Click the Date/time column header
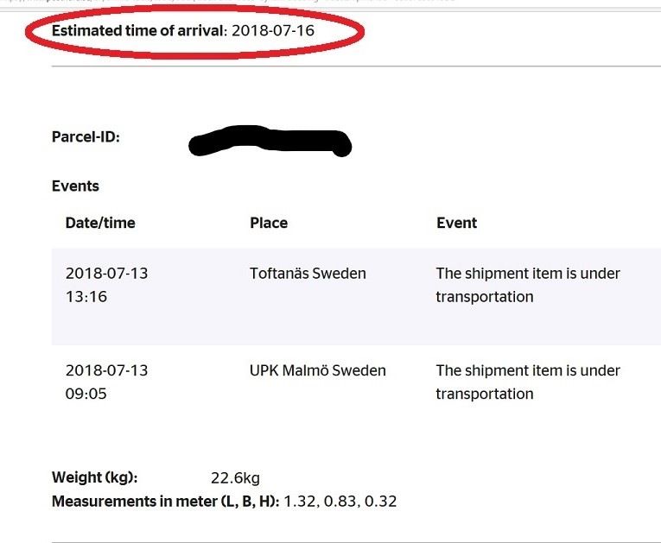The height and width of the screenshot is (543, 661). tap(100, 223)
